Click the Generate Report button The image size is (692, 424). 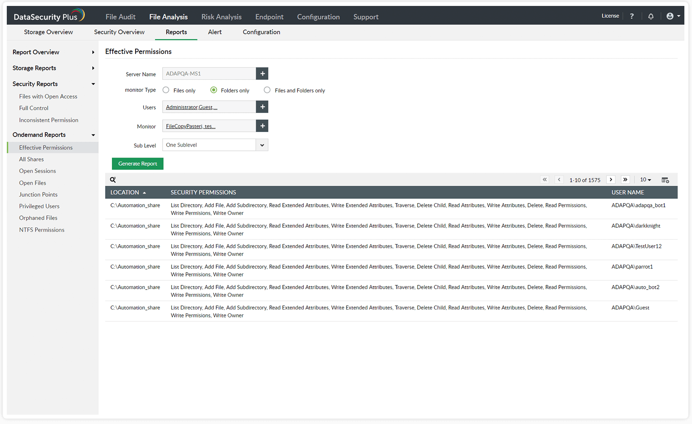138,164
